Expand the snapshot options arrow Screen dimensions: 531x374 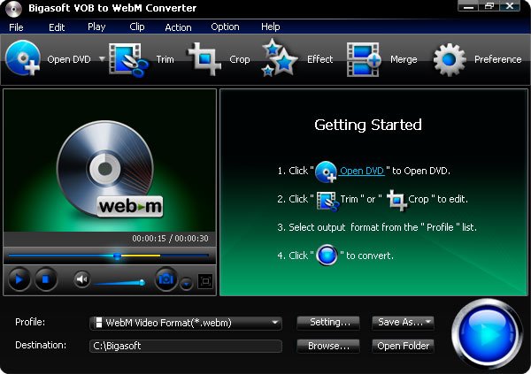pos(186,284)
